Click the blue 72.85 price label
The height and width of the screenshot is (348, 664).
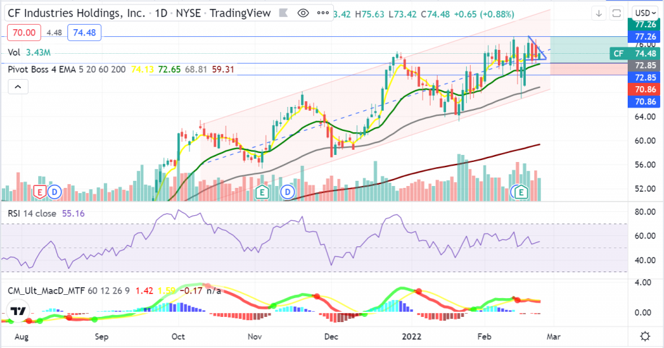click(644, 78)
